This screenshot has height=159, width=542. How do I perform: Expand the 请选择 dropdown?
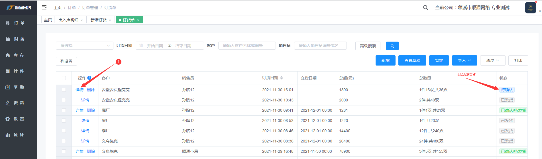pyautogui.click(x=85, y=46)
